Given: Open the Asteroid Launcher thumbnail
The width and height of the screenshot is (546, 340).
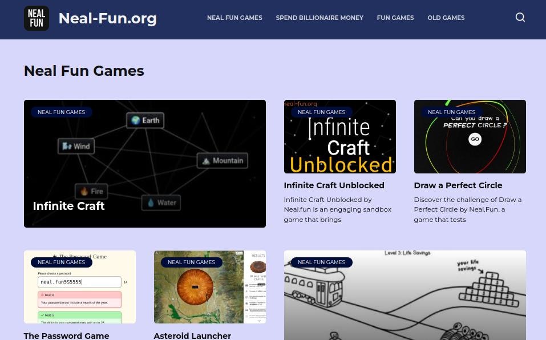Looking at the screenshot, I should point(209,287).
